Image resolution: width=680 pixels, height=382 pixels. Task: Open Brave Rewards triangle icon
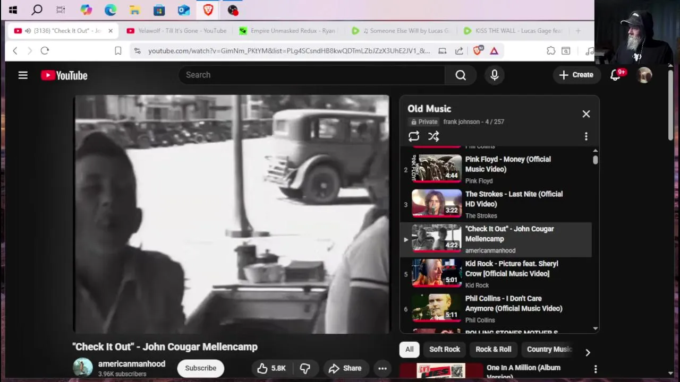[x=494, y=50]
